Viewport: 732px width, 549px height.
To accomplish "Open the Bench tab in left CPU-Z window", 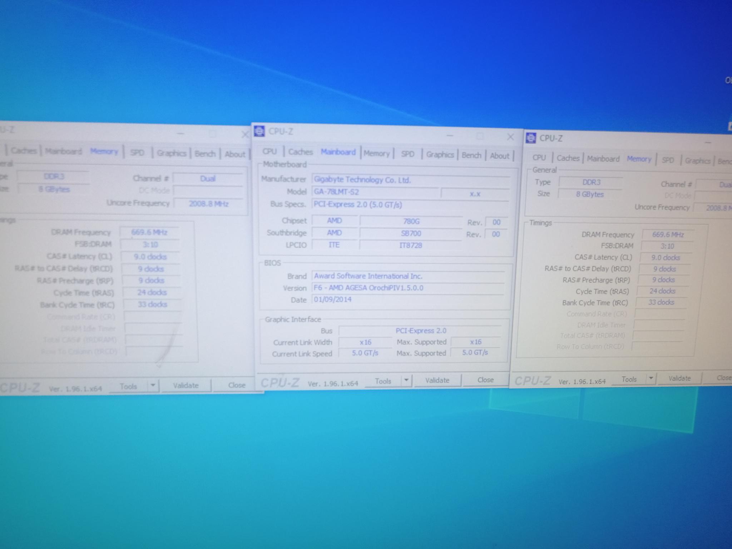I will [205, 154].
